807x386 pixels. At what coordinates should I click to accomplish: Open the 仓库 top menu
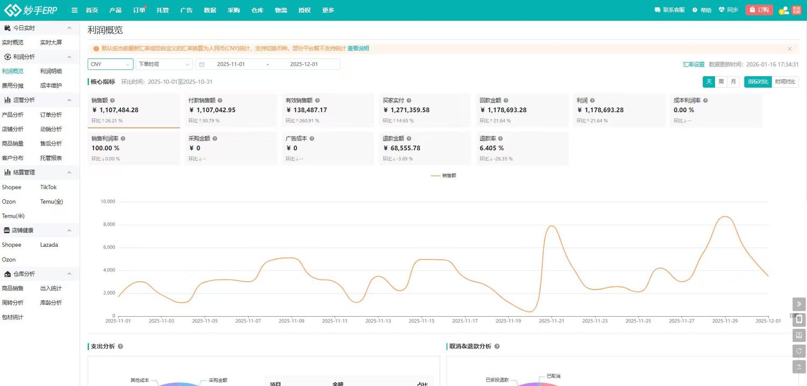[x=257, y=10]
